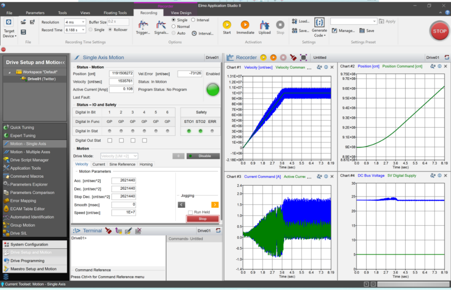Click the Interval options clock icon

[x=194, y=33]
